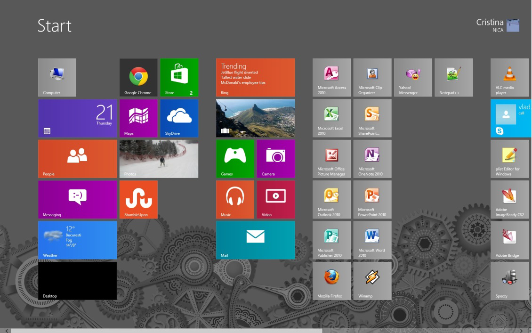Click the Cristina account profile picture

coord(513,25)
